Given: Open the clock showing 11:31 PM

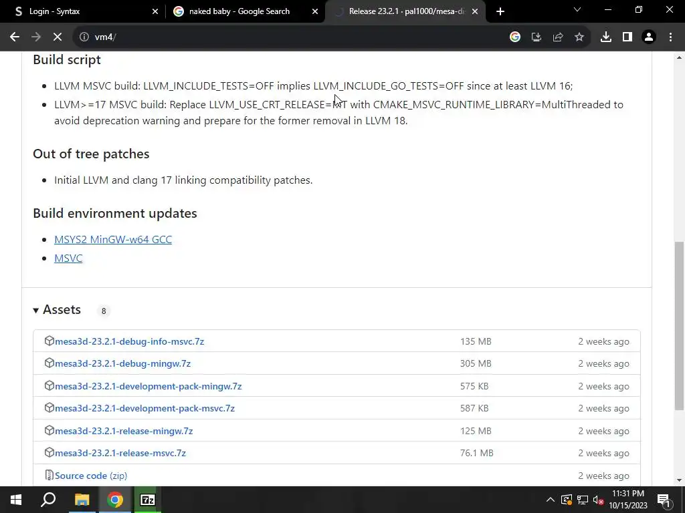Looking at the screenshot, I should (x=628, y=500).
